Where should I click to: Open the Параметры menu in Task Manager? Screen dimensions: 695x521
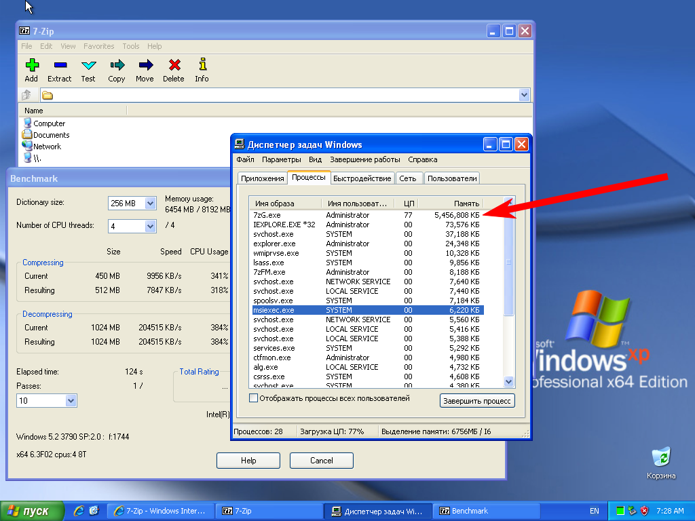pyautogui.click(x=282, y=159)
